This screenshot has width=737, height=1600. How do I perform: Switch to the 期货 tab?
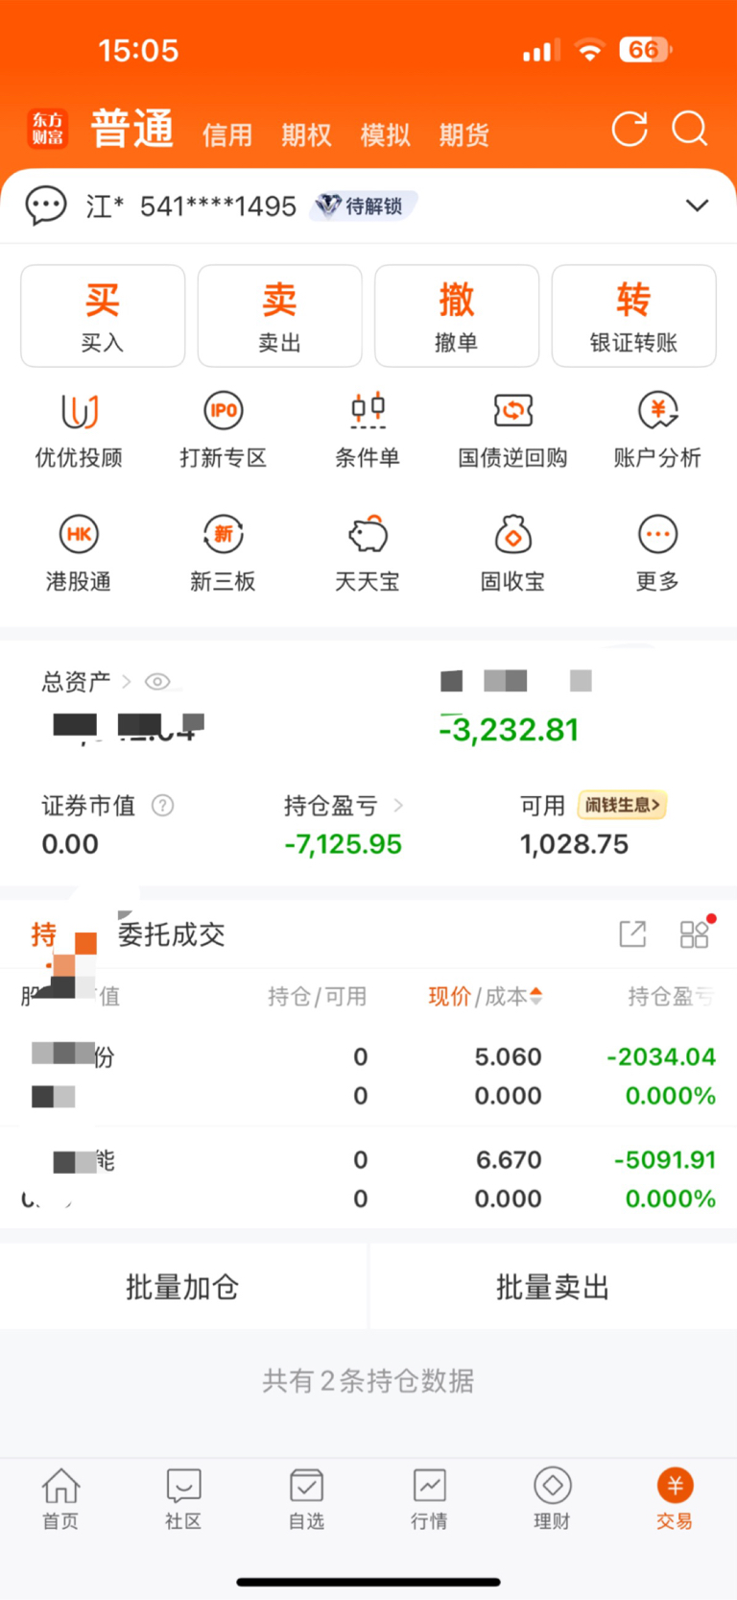point(464,135)
